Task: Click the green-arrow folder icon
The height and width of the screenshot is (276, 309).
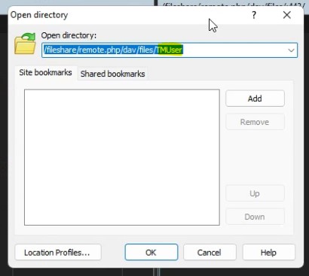Action: 25,44
